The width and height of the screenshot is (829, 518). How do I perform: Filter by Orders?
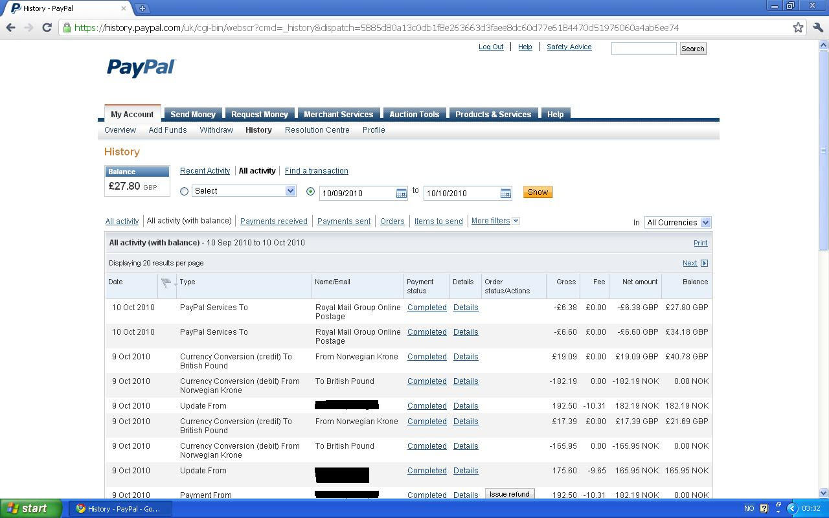point(392,221)
